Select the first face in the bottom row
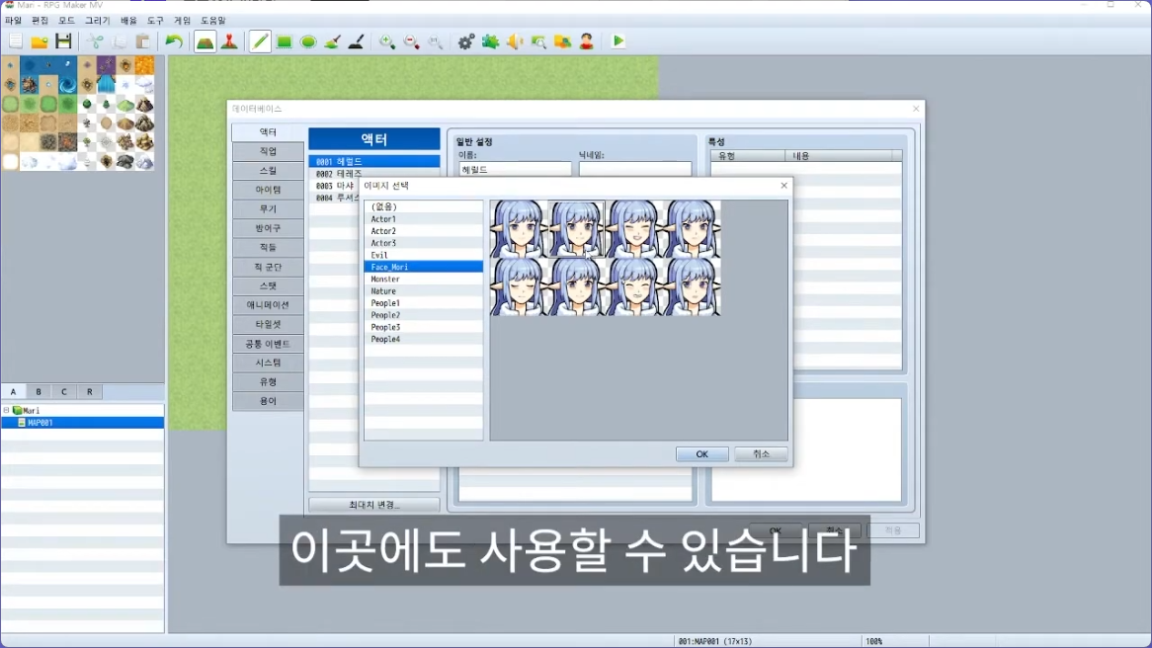This screenshot has width=1152, height=648. 519,287
